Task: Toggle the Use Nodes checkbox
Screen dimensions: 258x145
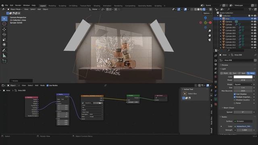Action: click(x=48, y=85)
